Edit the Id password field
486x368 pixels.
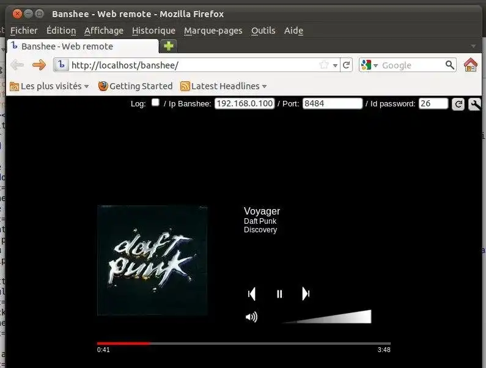(433, 103)
